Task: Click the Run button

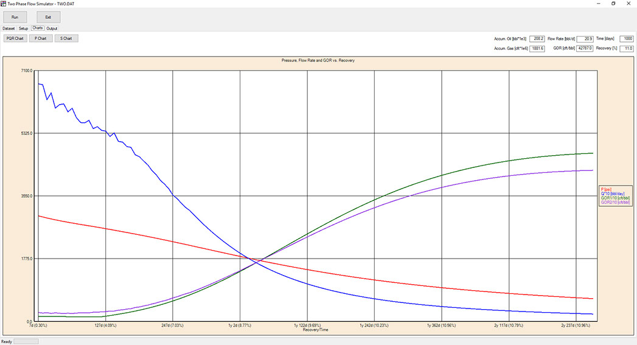Action: (x=15, y=17)
